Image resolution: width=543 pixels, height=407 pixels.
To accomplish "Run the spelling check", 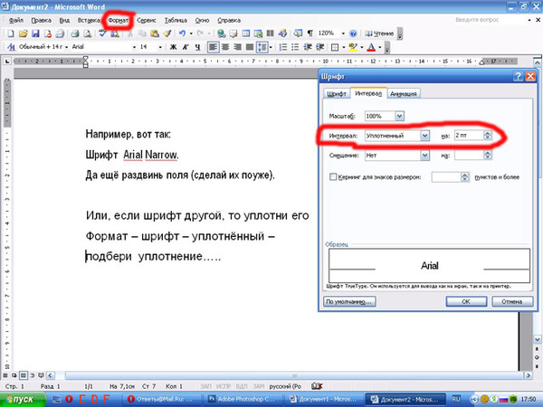I will click(x=102, y=33).
